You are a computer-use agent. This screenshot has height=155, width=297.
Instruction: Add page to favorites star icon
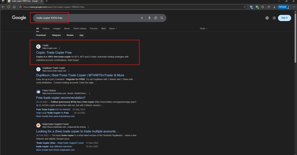point(245,7)
